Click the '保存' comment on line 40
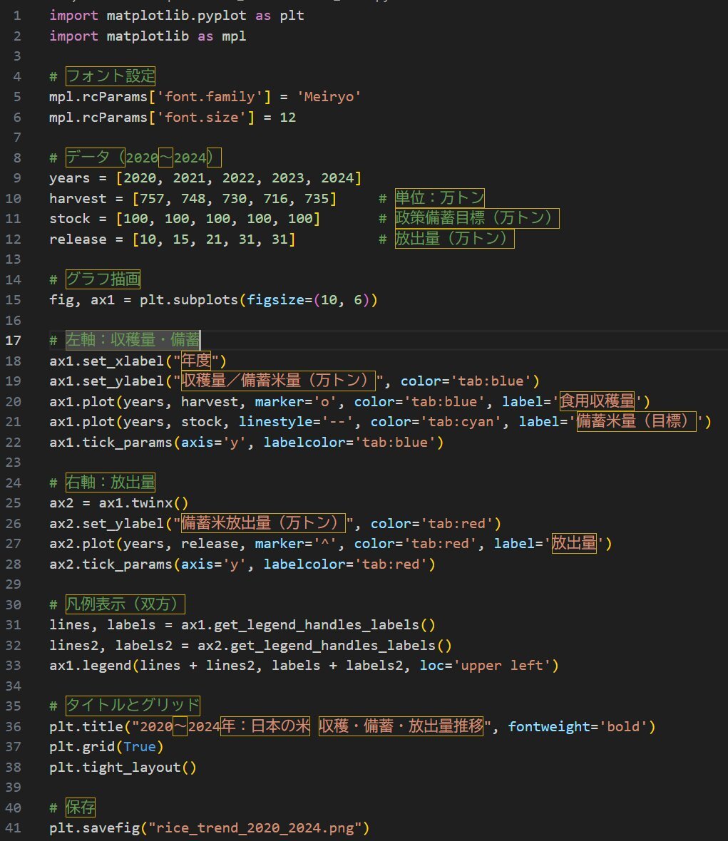Screen dimensions: 728x841 click(81, 808)
